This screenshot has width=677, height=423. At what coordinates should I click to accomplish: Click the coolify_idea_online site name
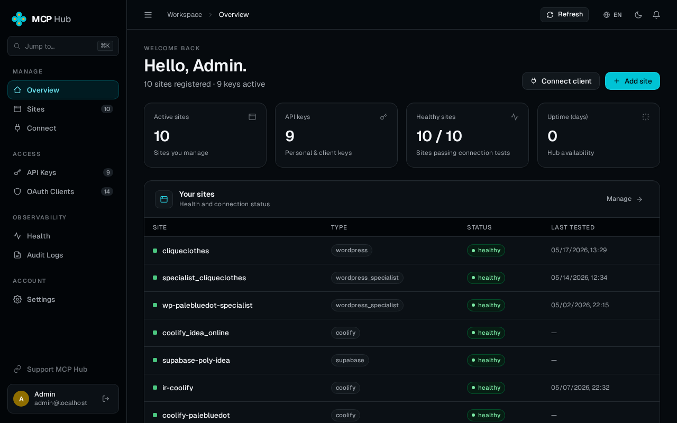[x=196, y=333]
